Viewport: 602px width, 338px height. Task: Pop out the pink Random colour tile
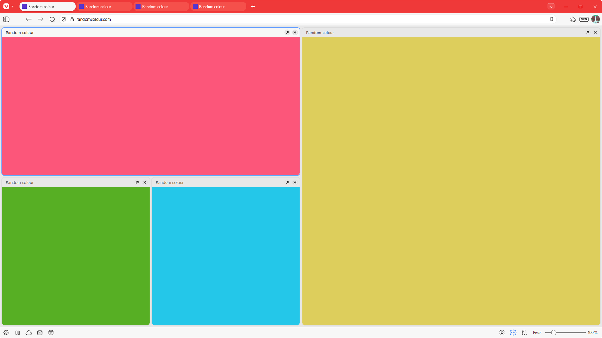point(287,32)
